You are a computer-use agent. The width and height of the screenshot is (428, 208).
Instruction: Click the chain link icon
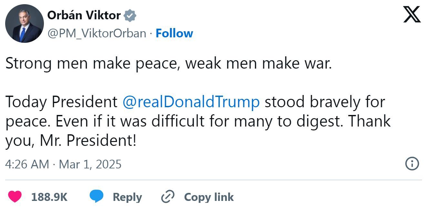pyautogui.click(x=168, y=197)
